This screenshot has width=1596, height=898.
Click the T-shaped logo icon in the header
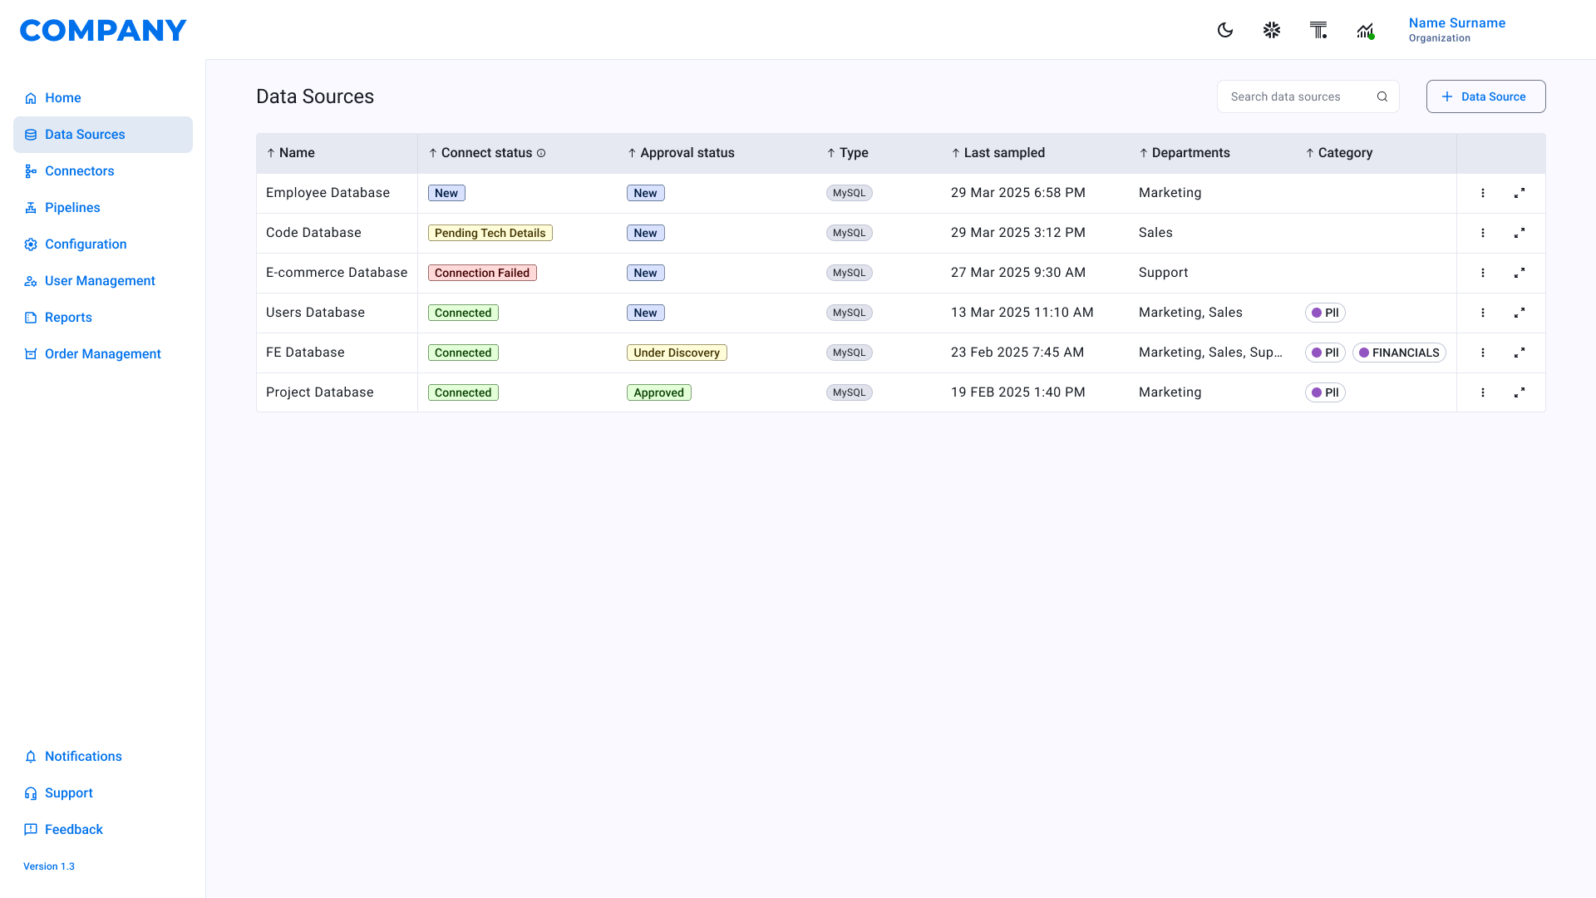pyautogui.click(x=1318, y=30)
